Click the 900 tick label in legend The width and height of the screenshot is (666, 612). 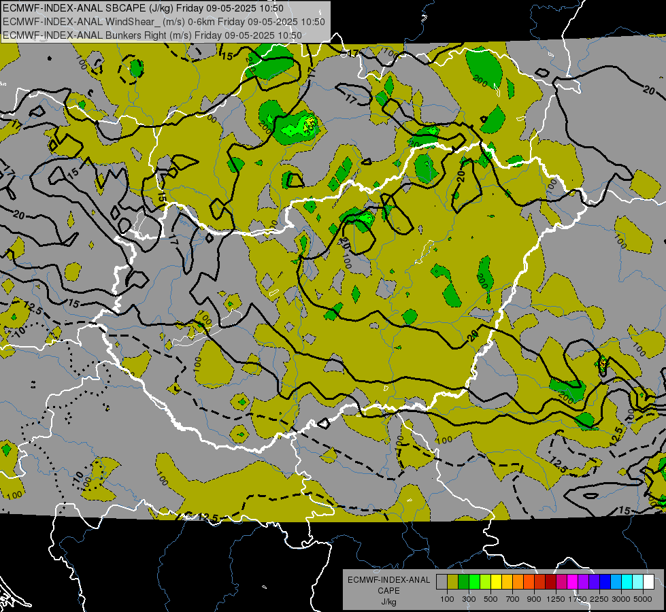point(534,599)
